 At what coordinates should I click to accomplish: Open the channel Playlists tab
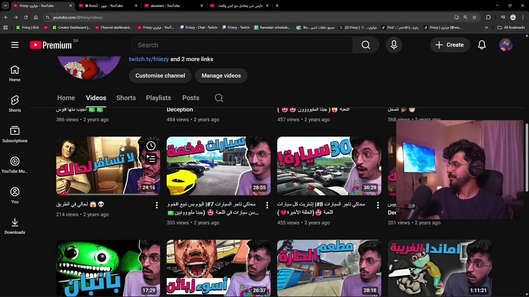pos(158,98)
